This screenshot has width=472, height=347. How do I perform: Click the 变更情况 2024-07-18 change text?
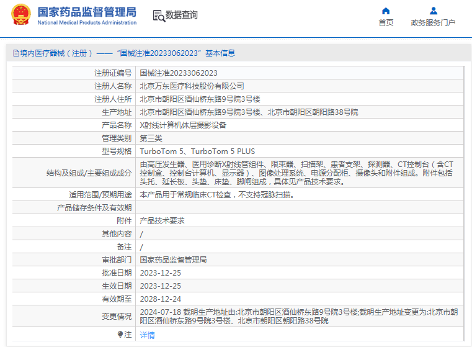pyautogui.click(x=299, y=317)
